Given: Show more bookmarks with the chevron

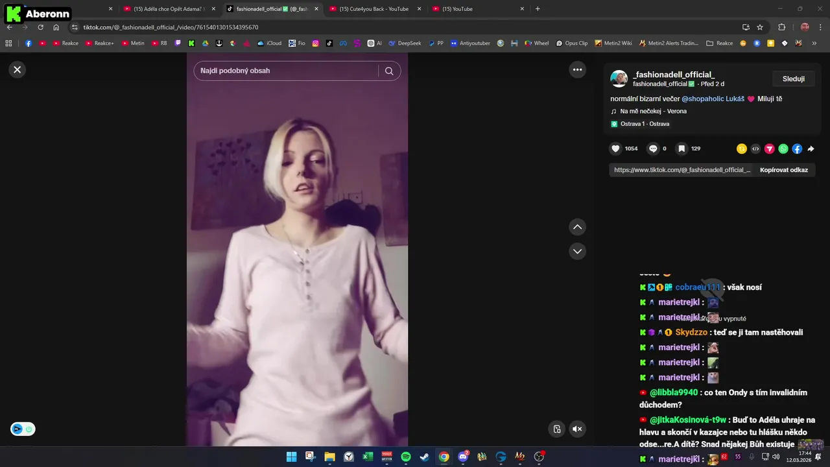Looking at the screenshot, I should [x=814, y=43].
